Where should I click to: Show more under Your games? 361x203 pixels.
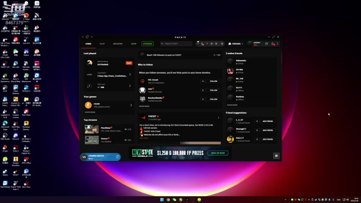point(90,112)
